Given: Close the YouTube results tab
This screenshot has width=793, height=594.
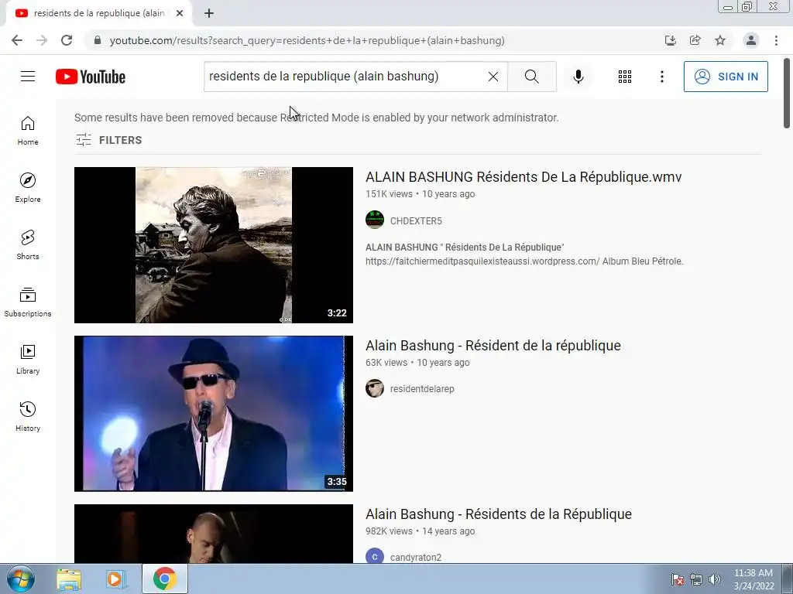Looking at the screenshot, I should click(x=180, y=13).
